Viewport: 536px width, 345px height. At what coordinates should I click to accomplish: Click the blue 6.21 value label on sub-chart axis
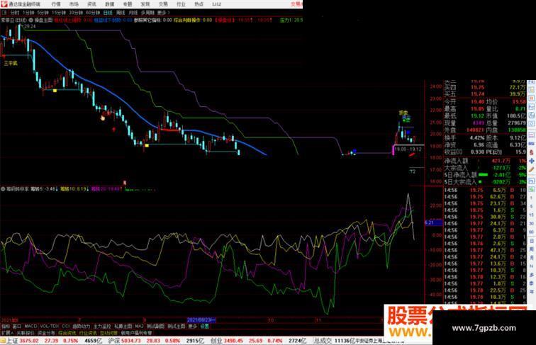coord(433,222)
